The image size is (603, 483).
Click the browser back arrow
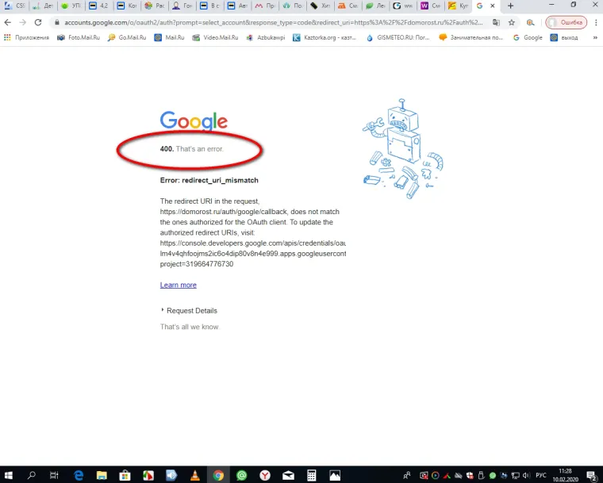pos(8,22)
